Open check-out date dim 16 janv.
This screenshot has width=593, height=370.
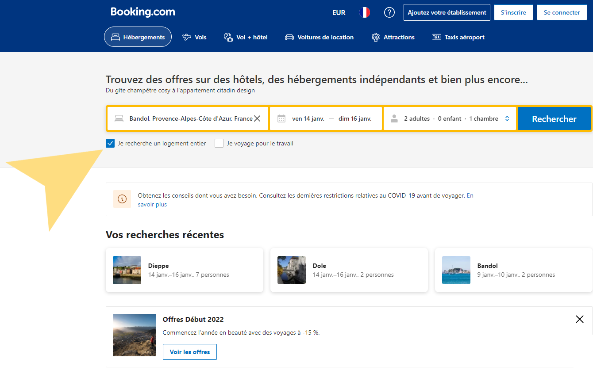(x=355, y=118)
